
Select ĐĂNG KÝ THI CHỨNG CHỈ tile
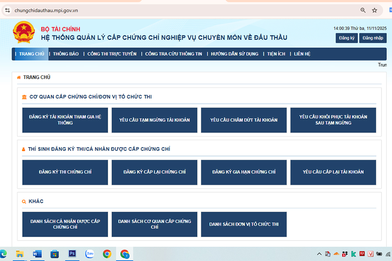click(65, 172)
